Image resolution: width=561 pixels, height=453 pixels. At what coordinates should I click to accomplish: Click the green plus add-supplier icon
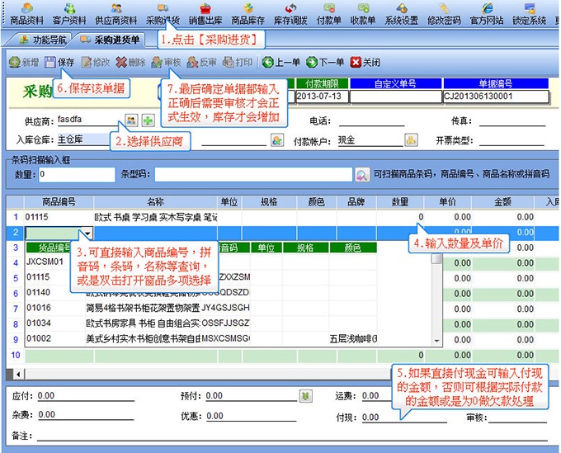[148, 120]
